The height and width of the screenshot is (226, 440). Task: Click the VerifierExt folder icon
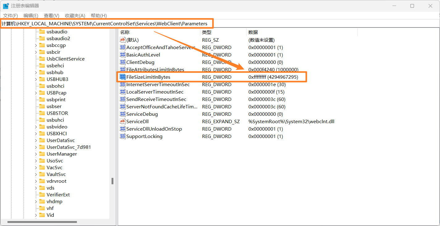(x=42, y=195)
